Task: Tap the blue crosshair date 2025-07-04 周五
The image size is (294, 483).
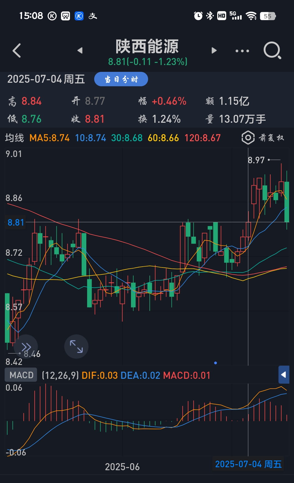Action: (248, 464)
